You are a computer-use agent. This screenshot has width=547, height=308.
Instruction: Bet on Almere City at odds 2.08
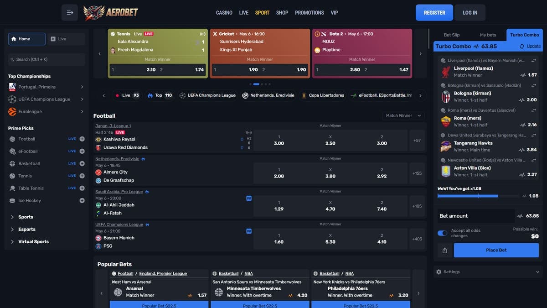[x=279, y=173]
